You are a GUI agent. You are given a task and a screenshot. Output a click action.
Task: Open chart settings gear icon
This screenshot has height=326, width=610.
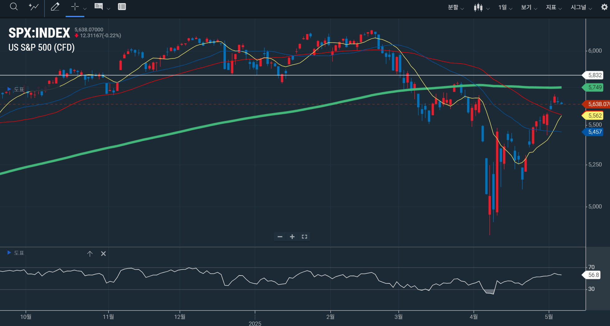[x=604, y=7]
